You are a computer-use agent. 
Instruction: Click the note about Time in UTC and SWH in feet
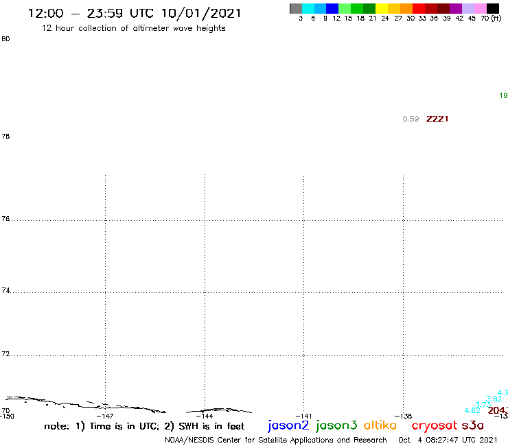(144, 426)
